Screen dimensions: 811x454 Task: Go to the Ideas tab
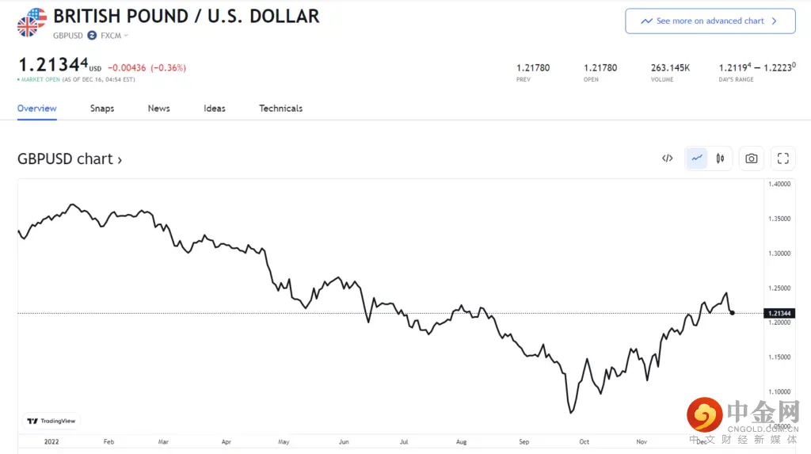pyautogui.click(x=215, y=109)
